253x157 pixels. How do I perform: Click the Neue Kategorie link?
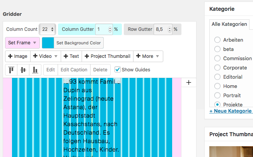[231, 111]
